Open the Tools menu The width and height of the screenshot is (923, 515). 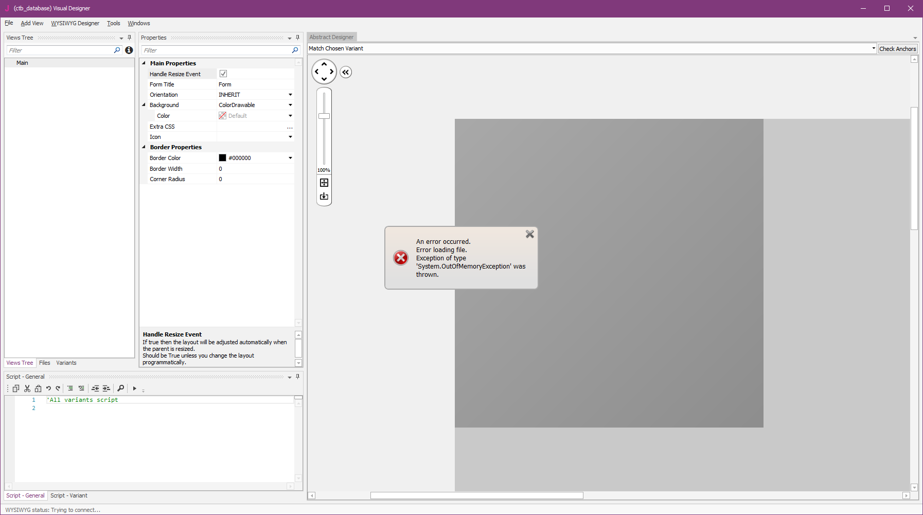click(x=114, y=23)
